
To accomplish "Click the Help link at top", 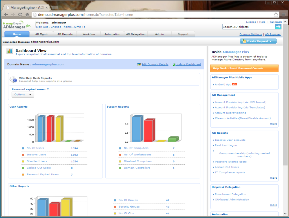I will (x=262, y=22).
